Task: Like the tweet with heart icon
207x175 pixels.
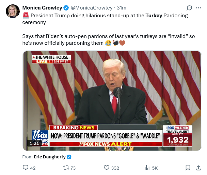Action: click(x=107, y=168)
